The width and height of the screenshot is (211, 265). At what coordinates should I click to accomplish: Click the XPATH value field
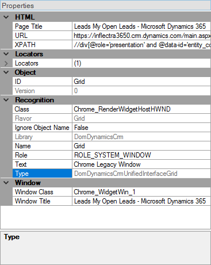(x=141, y=45)
